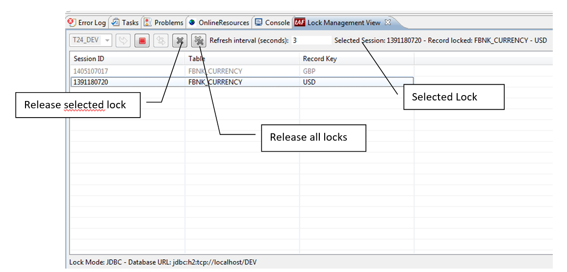Show the Console tab
This screenshot has height=272, width=567.
[x=272, y=23]
